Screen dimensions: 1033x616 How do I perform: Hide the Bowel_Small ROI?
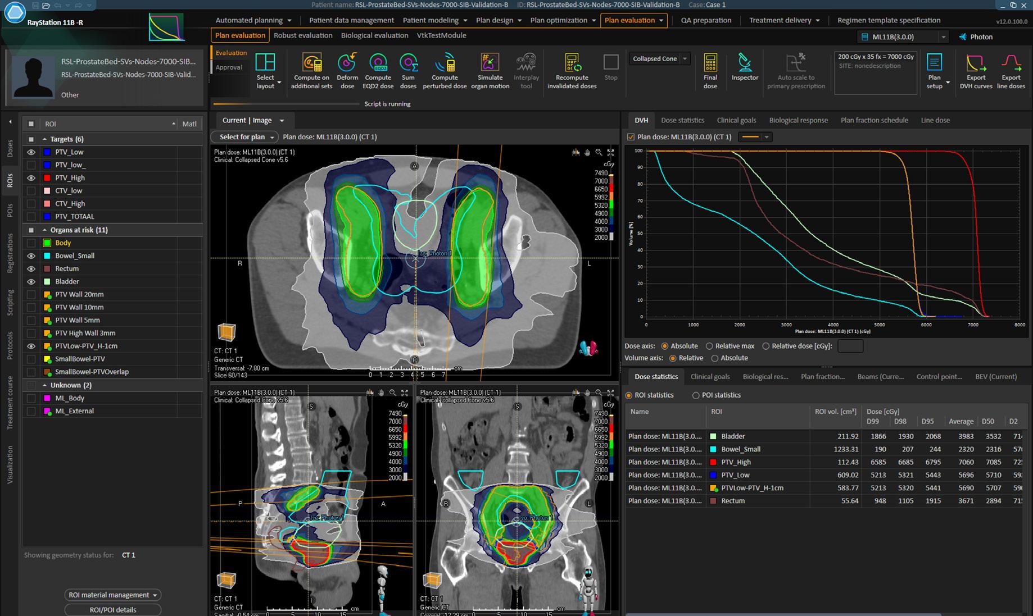point(31,255)
